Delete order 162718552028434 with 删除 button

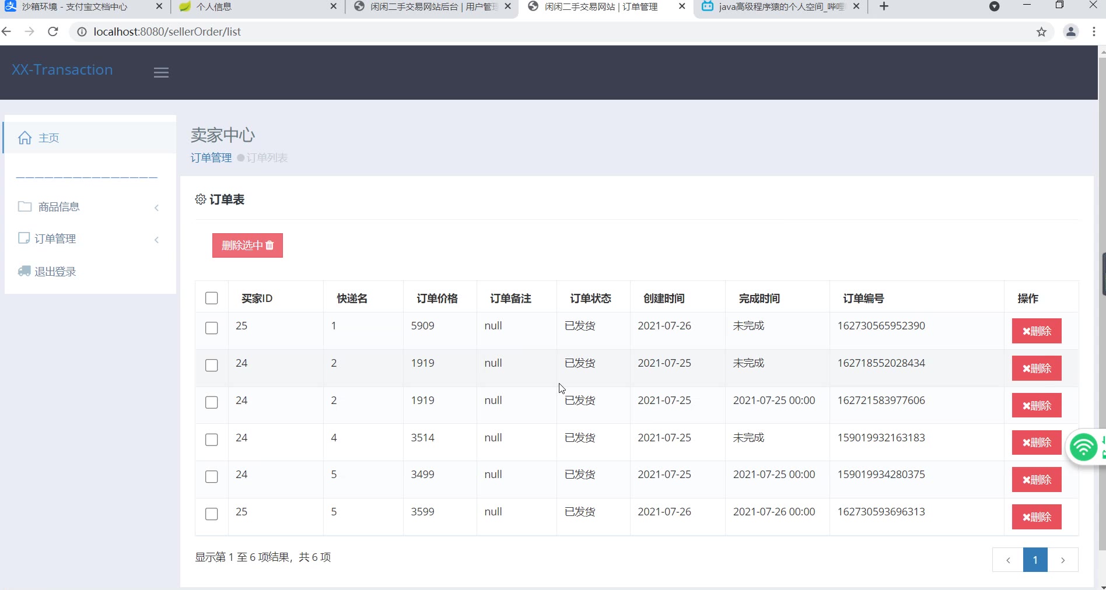click(x=1037, y=368)
